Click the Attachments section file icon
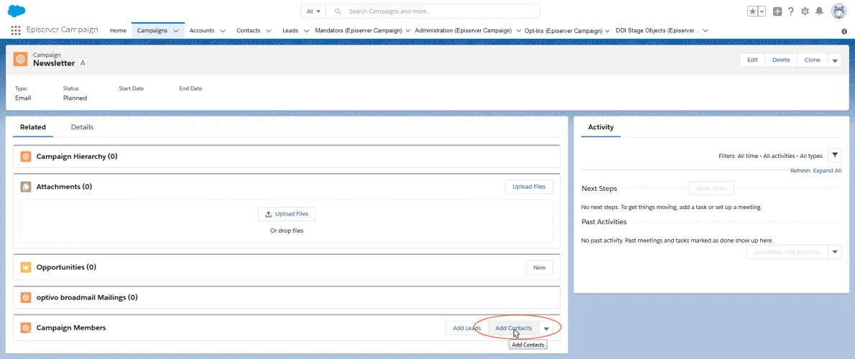 [25, 187]
